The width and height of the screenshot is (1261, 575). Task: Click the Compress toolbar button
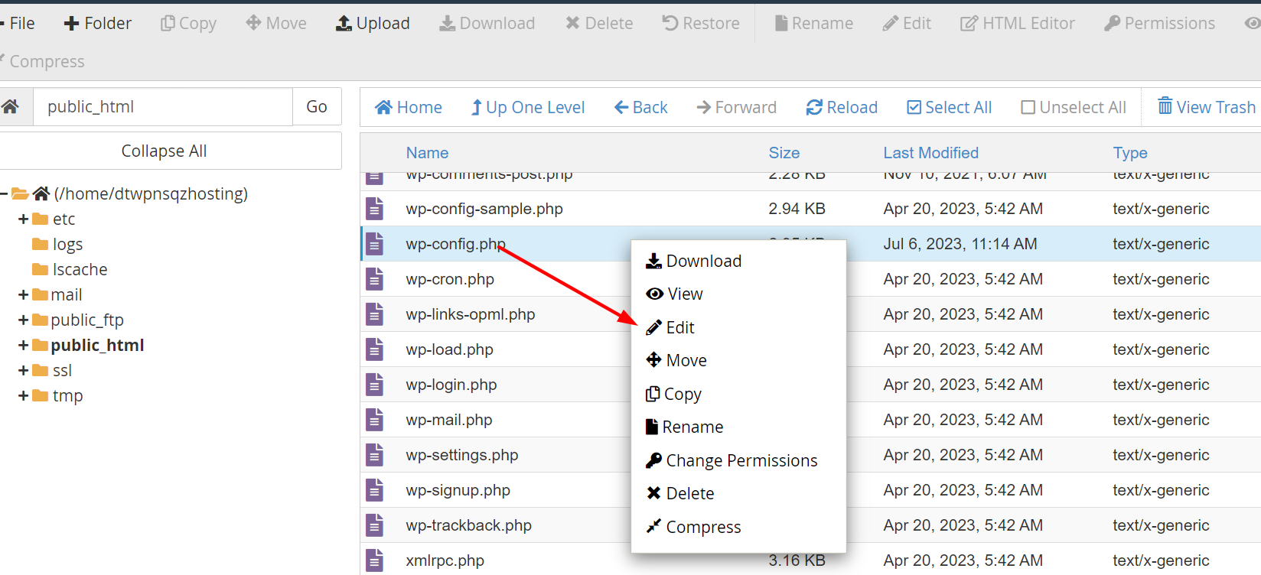tap(42, 61)
